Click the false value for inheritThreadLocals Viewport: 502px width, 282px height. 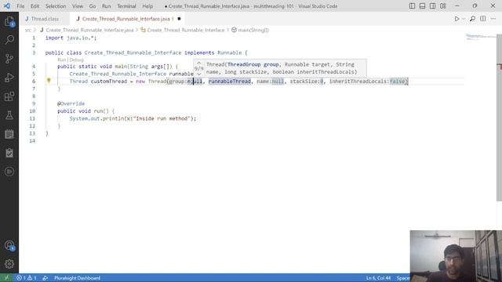397,81
